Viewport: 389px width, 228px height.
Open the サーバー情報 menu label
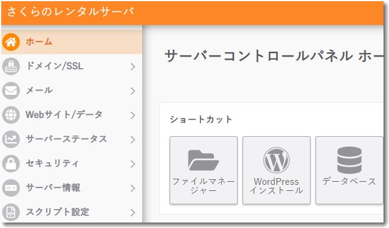(53, 187)
